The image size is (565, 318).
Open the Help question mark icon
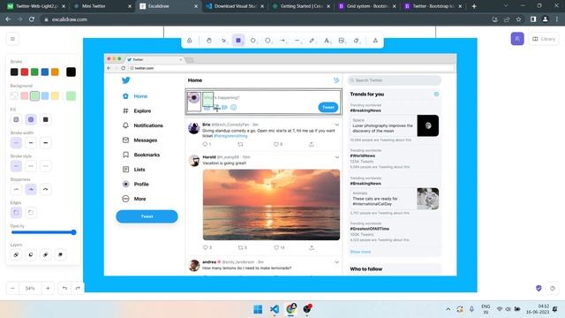point(553,288)
